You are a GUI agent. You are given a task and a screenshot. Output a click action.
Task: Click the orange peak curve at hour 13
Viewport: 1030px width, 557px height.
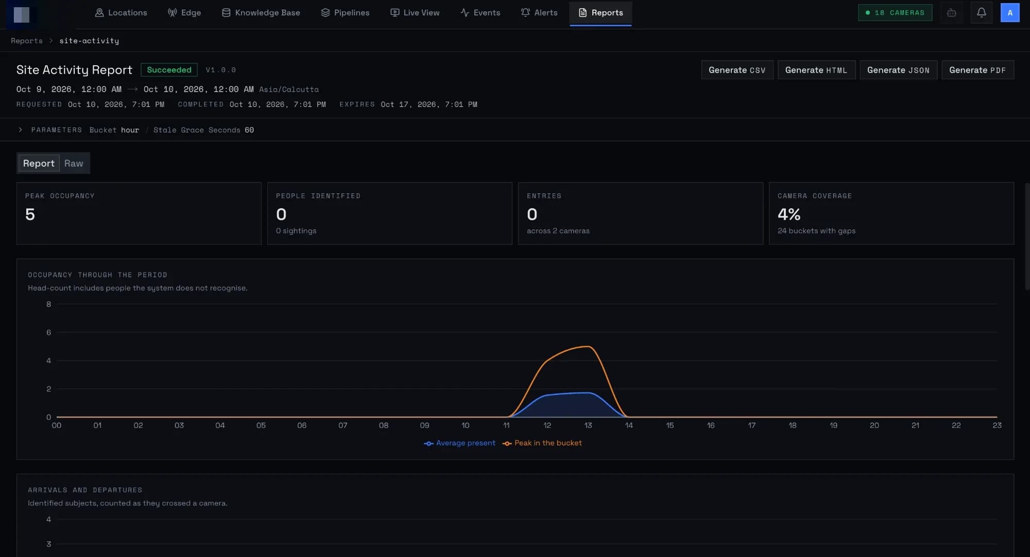pos(588,347)
